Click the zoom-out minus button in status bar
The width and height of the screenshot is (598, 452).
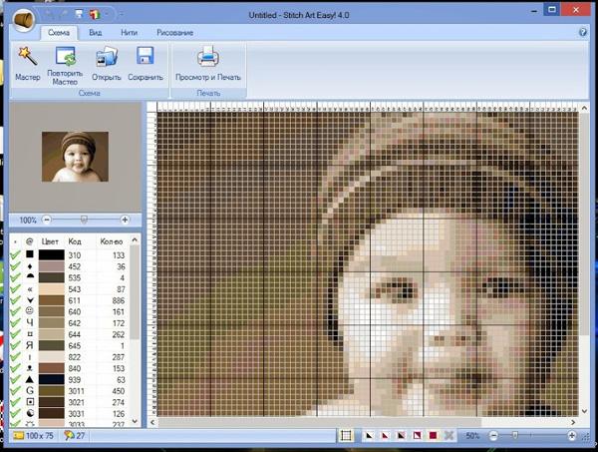(x=495, y=436)
